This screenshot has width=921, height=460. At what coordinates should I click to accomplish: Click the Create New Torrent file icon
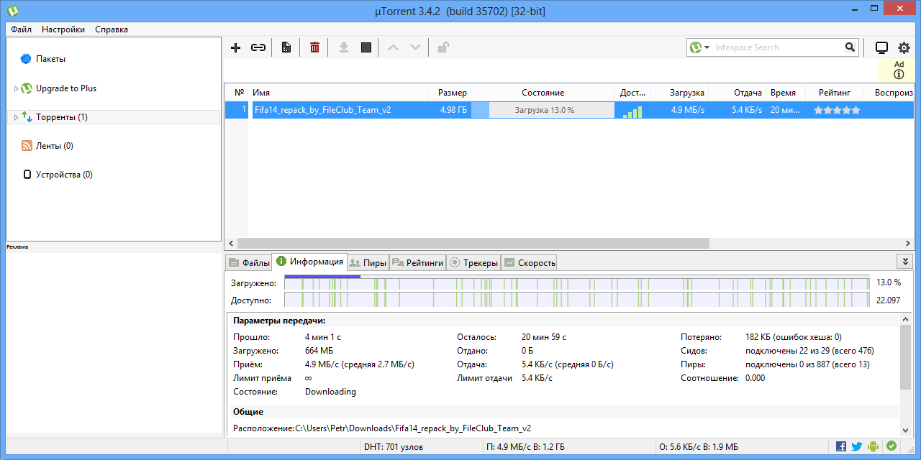[286, 47]
